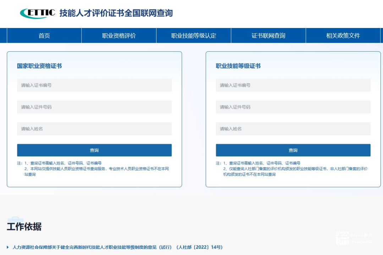383x255 pixels.
Task: Go to the 首页 navigation tab
Action: [x=44, y=35]
